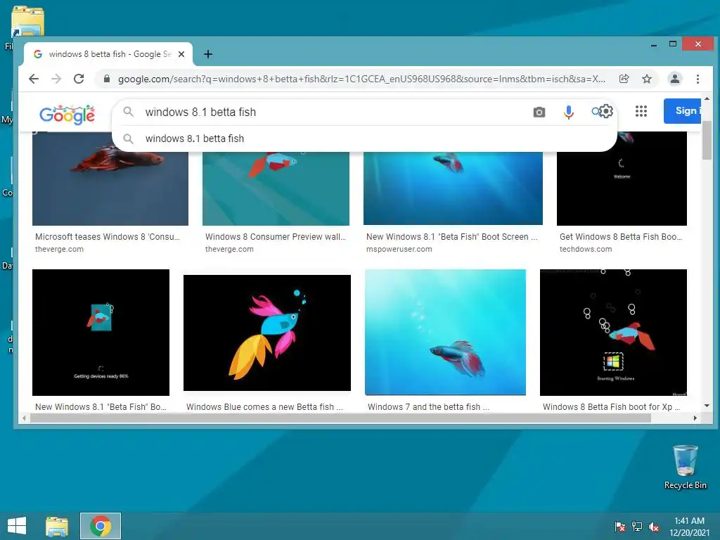Viewport: 720px width, 540px height.
Task: Click theverge.com under Consumer Preview result
Action: pos(229,250)
